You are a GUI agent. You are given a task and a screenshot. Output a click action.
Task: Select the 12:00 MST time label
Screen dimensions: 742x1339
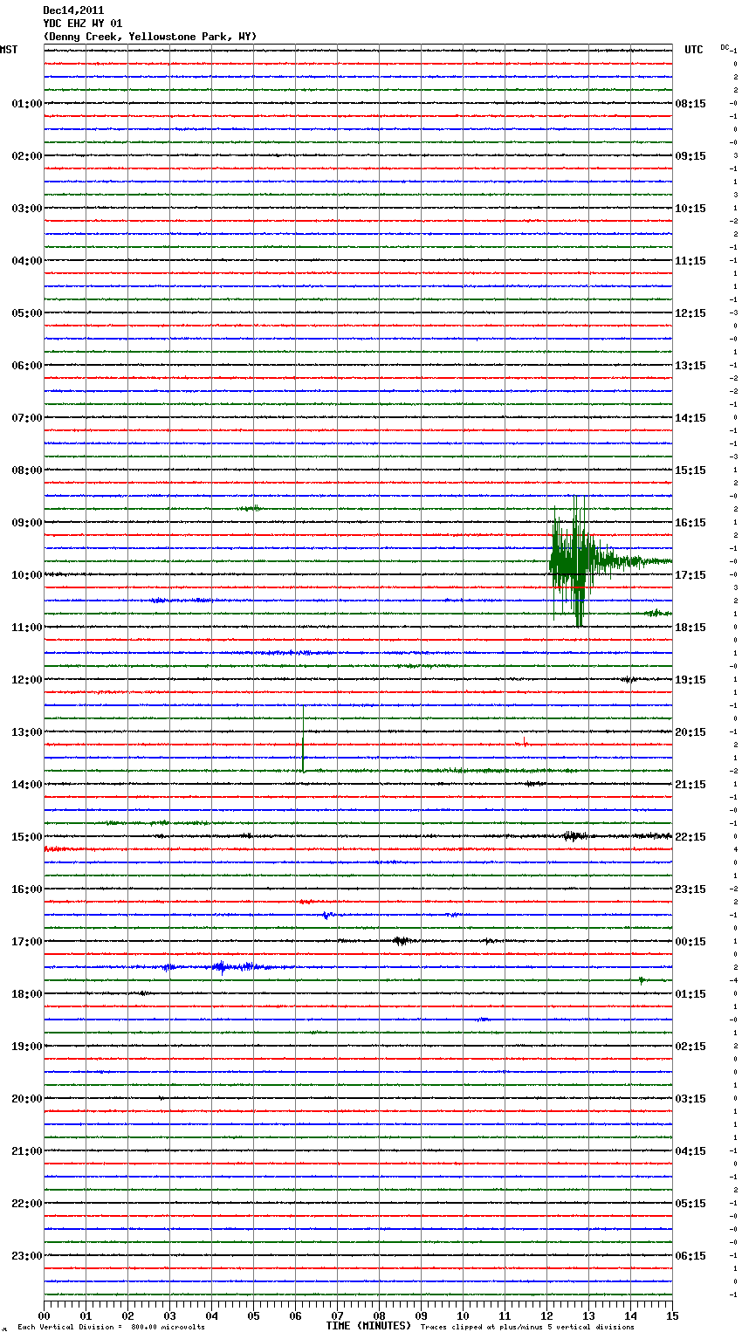tap(26, 680)
